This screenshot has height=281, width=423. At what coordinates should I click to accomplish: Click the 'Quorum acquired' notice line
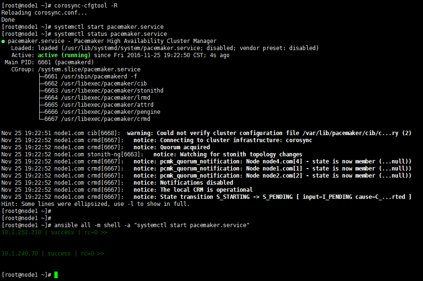[106, 147]
